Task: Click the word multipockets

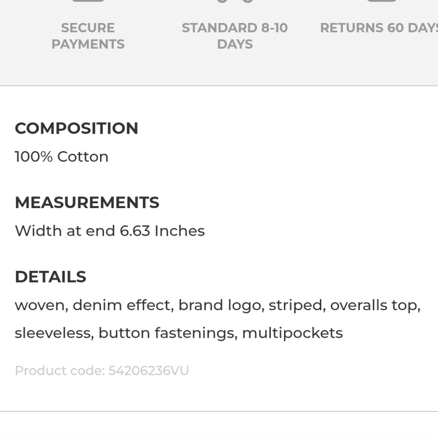Action: coord(293,333)
